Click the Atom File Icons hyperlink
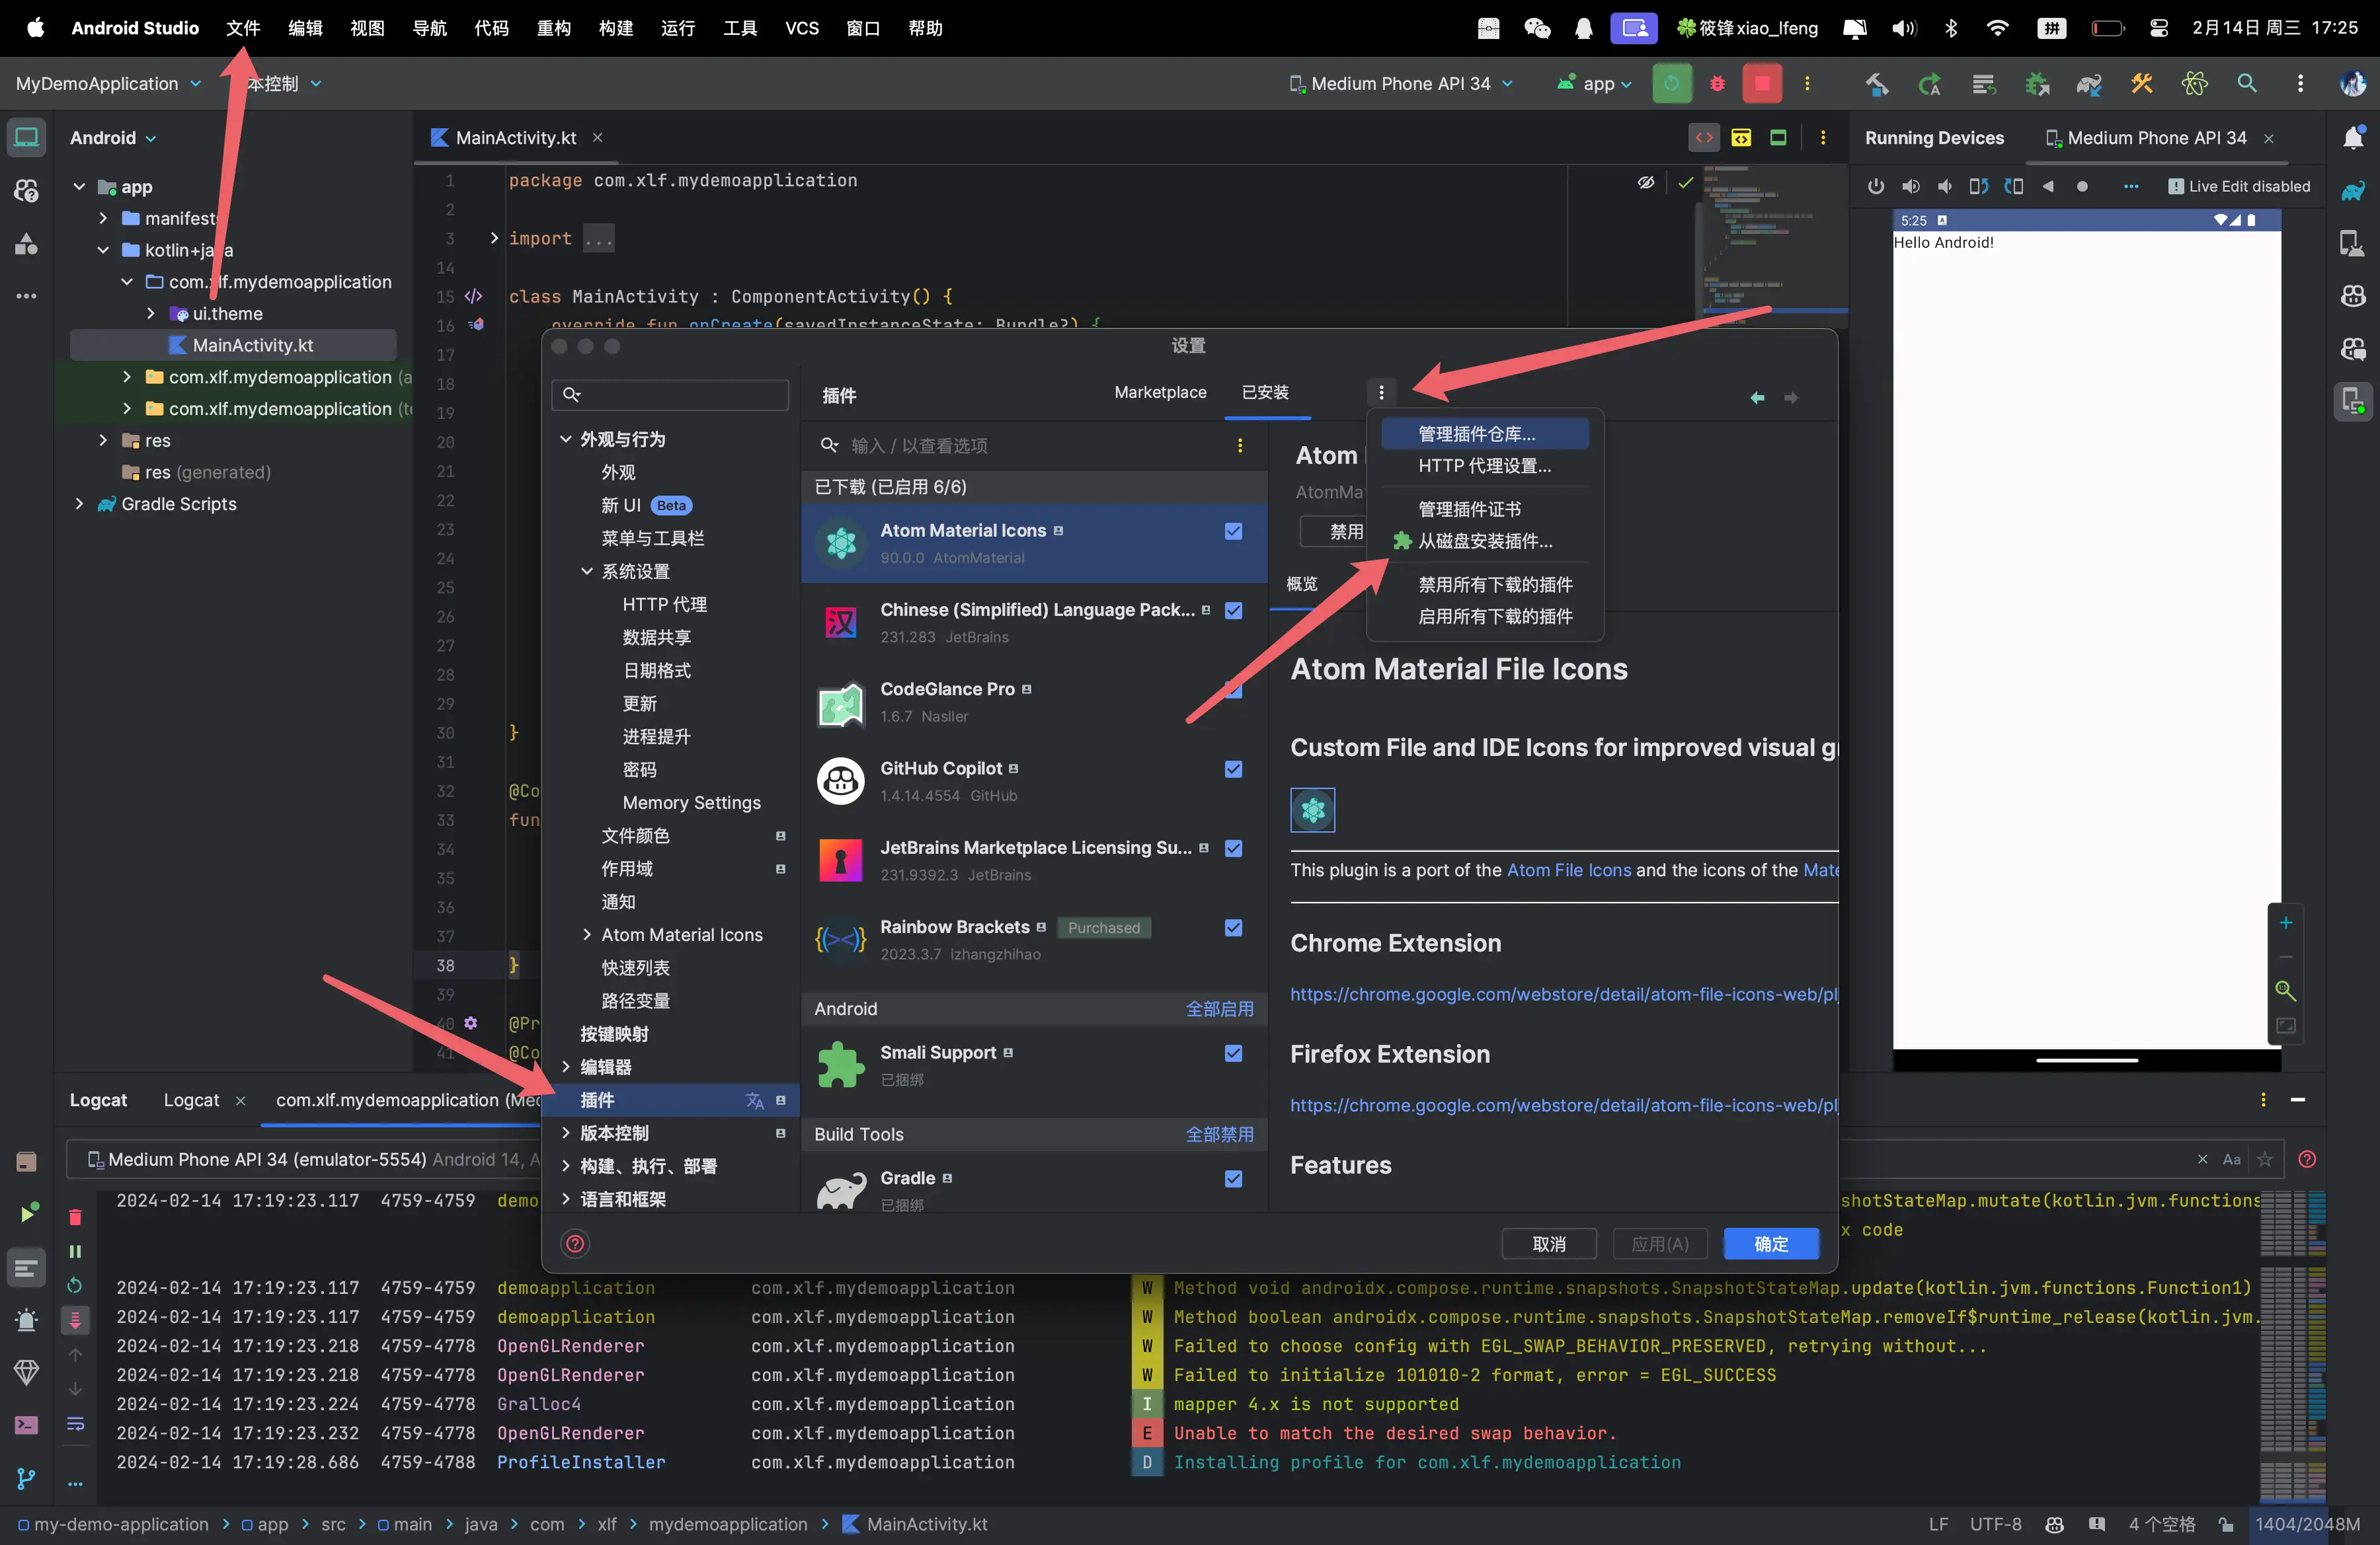This screenshot has width=2380, height=1545. tap(1569, 870)
